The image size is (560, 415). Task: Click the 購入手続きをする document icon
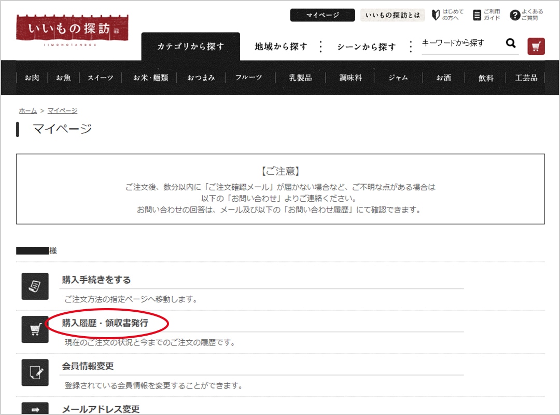pyautogui.click(x=35, y=286)
